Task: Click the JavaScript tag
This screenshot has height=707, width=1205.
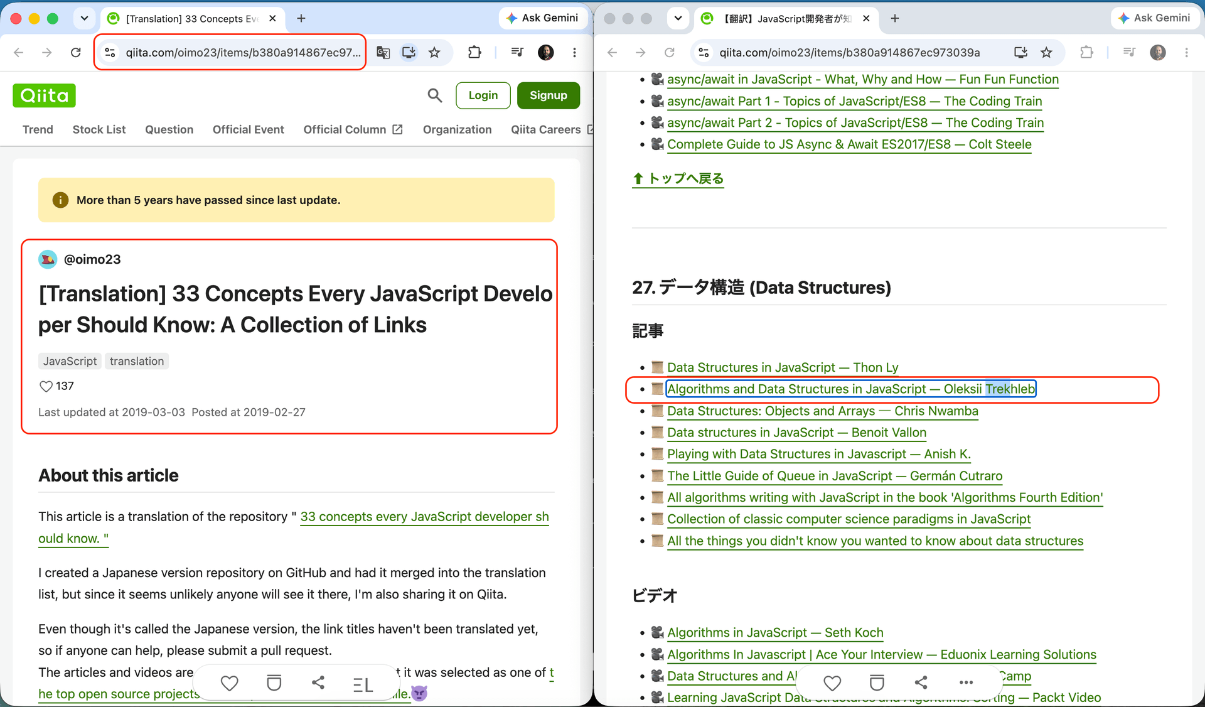Action: (70, 361)
